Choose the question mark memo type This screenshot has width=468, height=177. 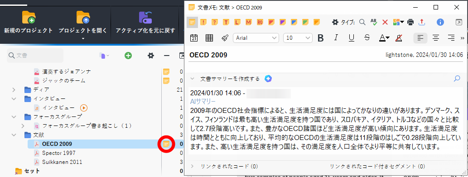click(215, 22)
